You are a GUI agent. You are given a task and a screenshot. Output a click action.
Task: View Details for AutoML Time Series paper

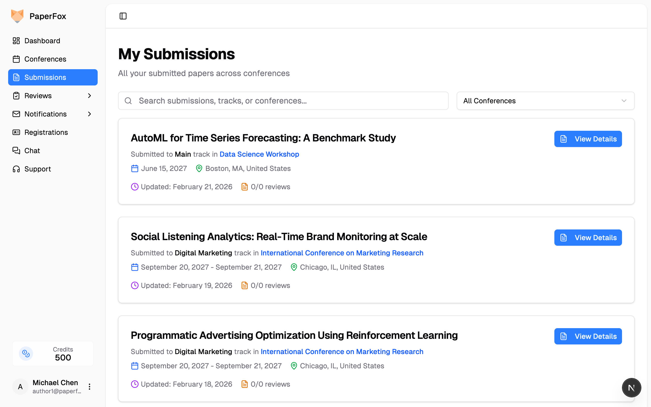click(588, 139)
